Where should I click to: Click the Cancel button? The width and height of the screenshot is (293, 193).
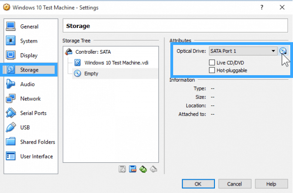pos(235,184)
